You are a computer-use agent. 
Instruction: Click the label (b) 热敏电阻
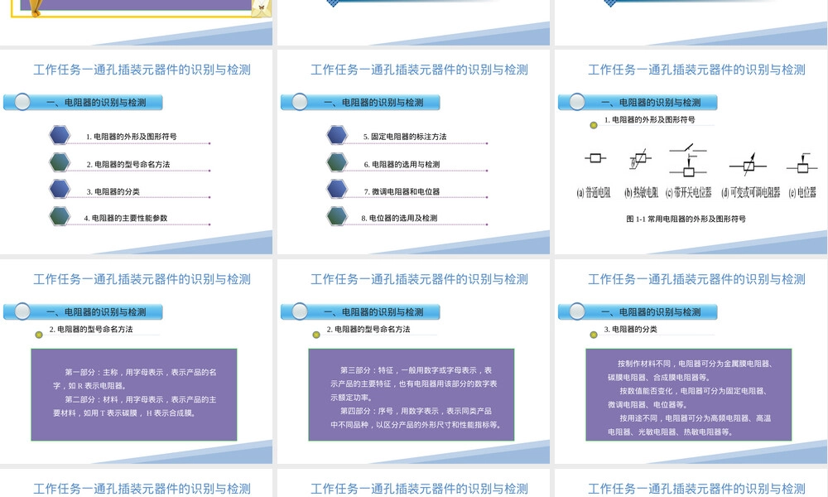click(641, 193)
